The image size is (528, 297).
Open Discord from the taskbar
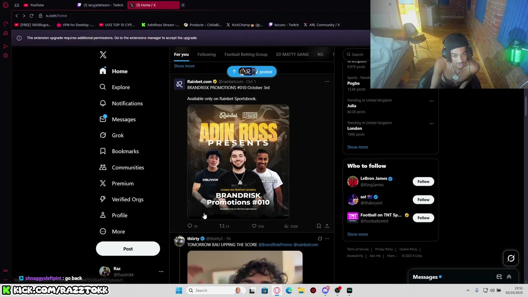pos(325,290)
